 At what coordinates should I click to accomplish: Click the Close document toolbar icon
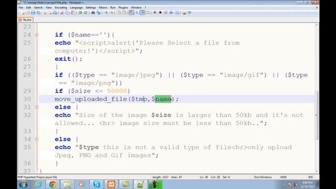(x=45, y=13)
